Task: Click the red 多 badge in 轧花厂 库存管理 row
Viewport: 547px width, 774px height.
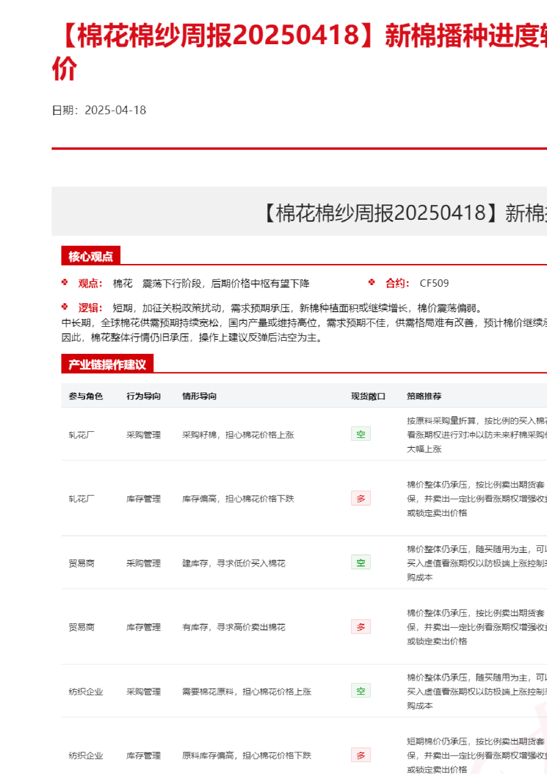Action: click(x=361, y=498)
